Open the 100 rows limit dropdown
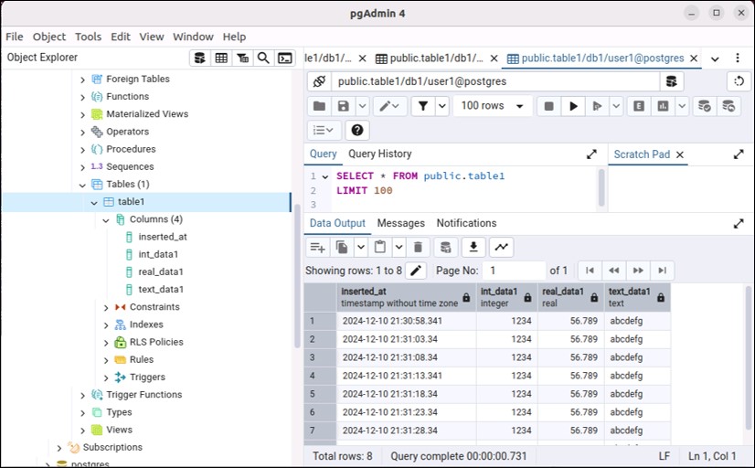 [494, 106]
